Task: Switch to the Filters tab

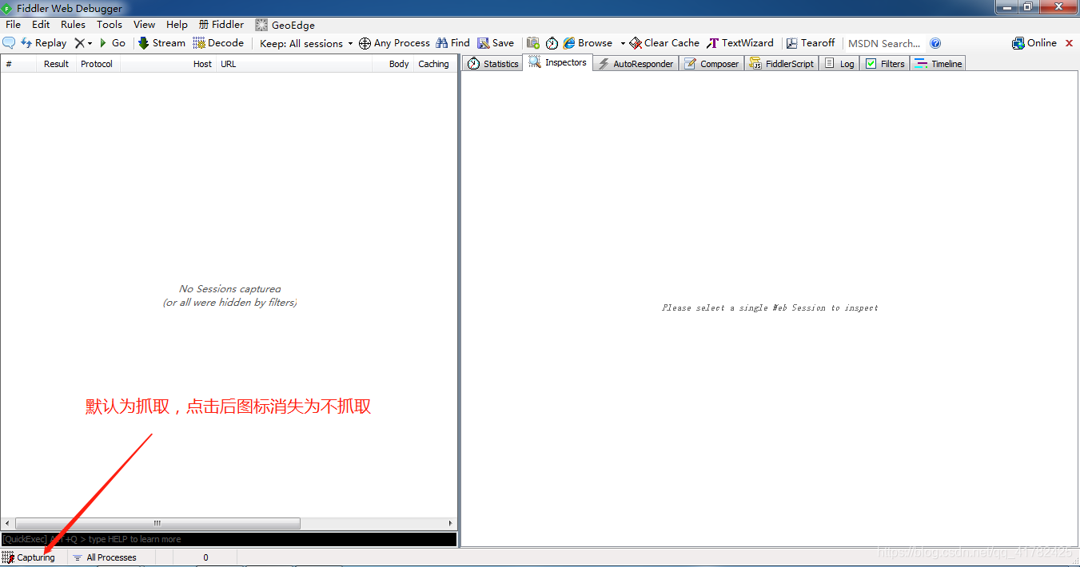Action: [x=885, y=63]
